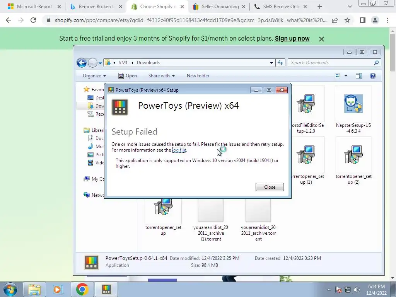
Task: Open Chrome from the taskbar
Action: pos(82,289)
